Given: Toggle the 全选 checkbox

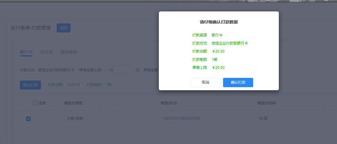Looking at the screenshot, I should point(35,103).
